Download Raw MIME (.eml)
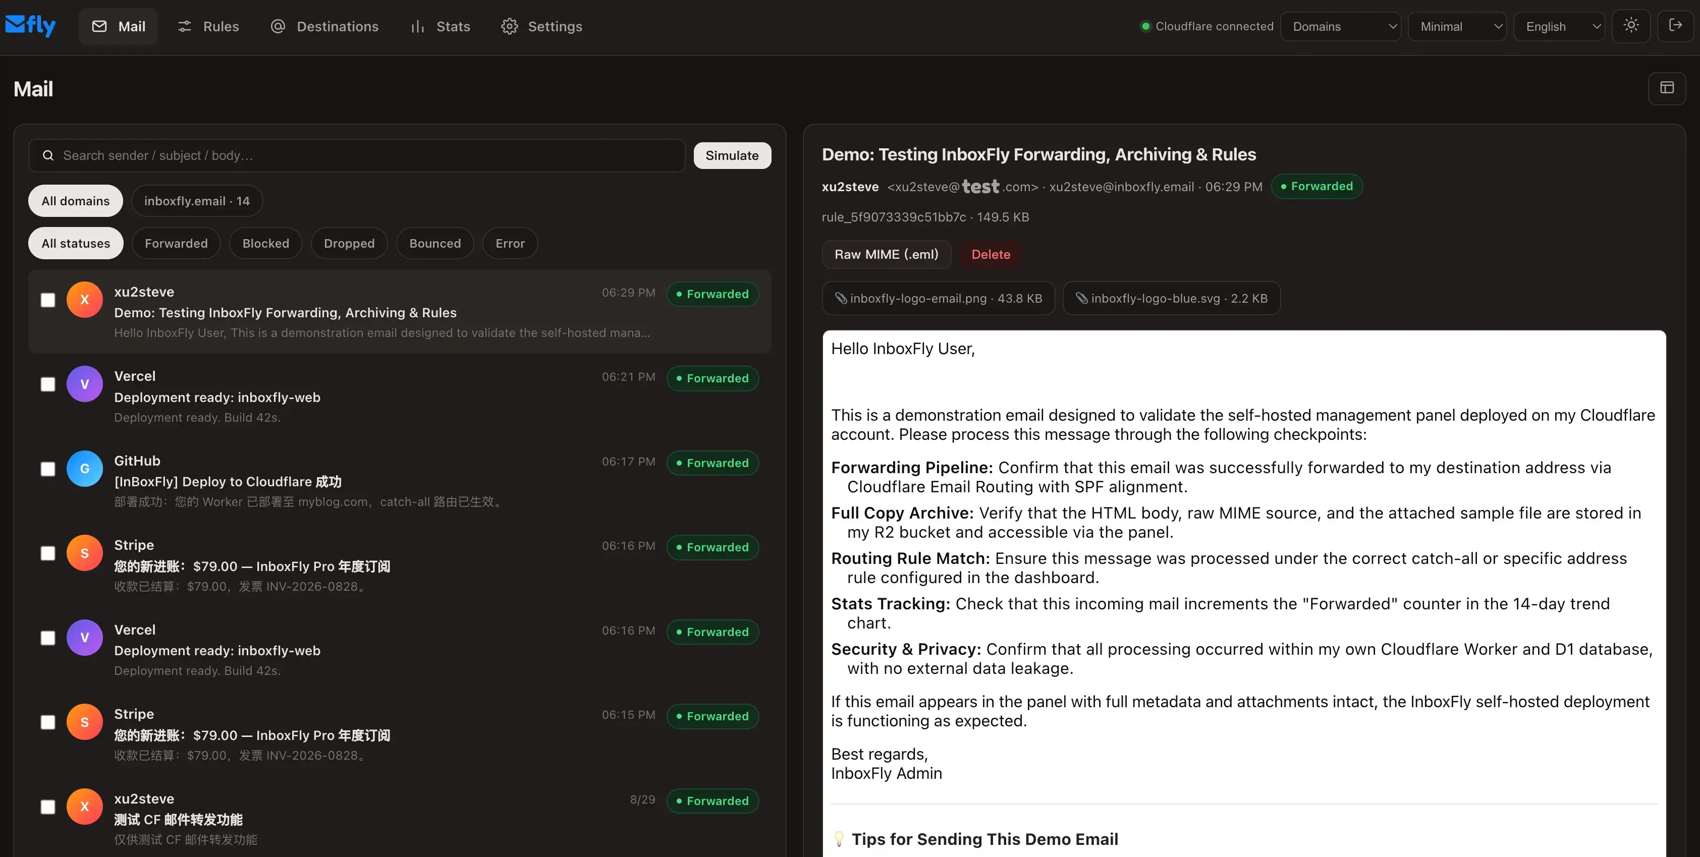The width and height of the screenshot is (1700, 857). [x=886, y=255]
